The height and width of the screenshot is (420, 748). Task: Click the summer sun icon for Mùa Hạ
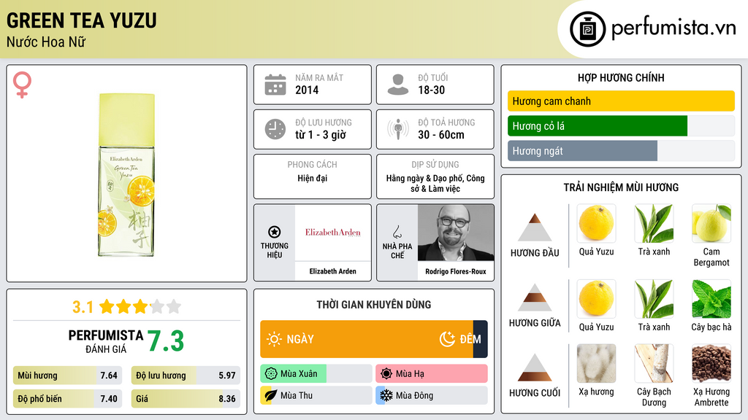[386, 374]
